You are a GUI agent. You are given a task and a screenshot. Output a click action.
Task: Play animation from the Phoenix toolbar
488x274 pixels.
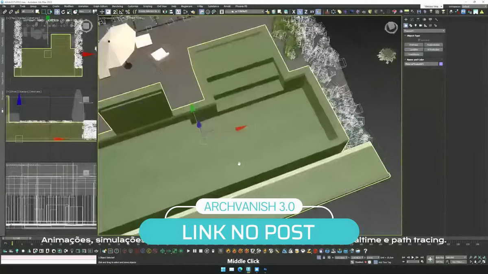click(x=188, y=251)
